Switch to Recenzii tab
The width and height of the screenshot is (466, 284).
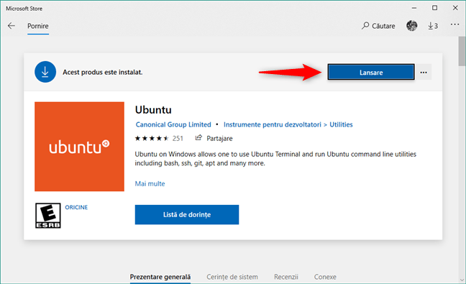tap(286, 277)
